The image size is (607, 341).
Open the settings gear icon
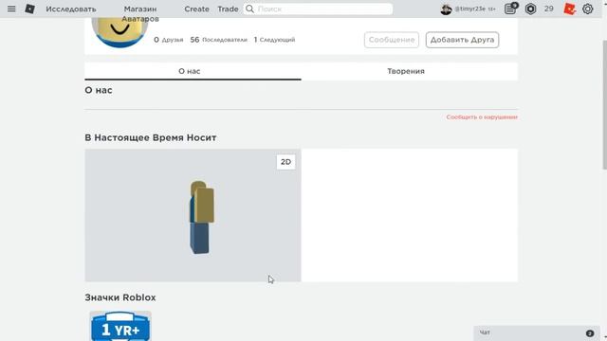coord(588,9)
